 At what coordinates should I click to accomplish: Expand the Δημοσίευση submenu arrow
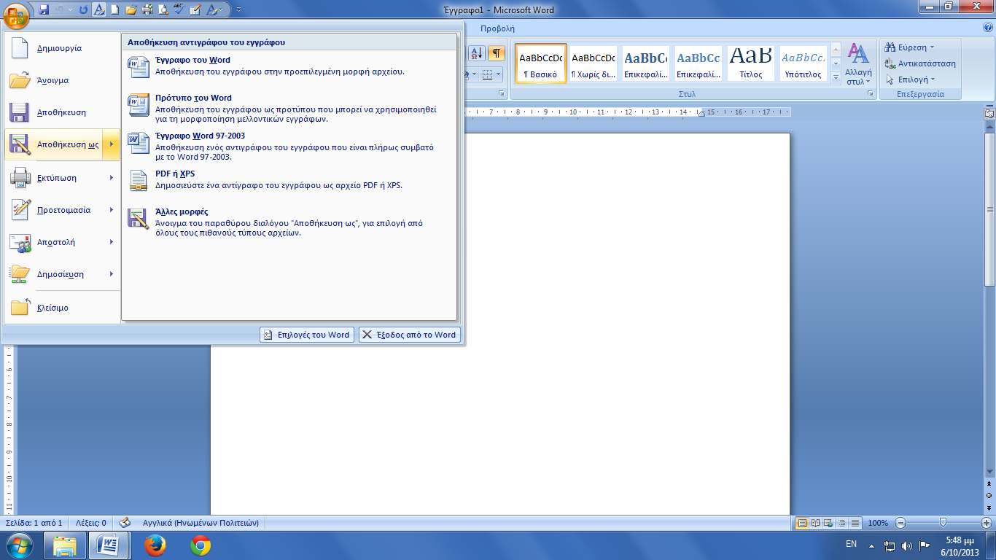click(x=112, y=274)
